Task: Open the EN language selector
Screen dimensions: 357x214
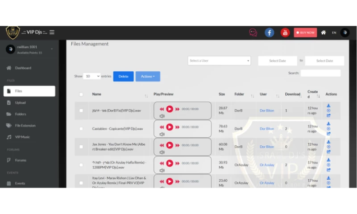Action: pyautogui.click(x=334, y=33)
